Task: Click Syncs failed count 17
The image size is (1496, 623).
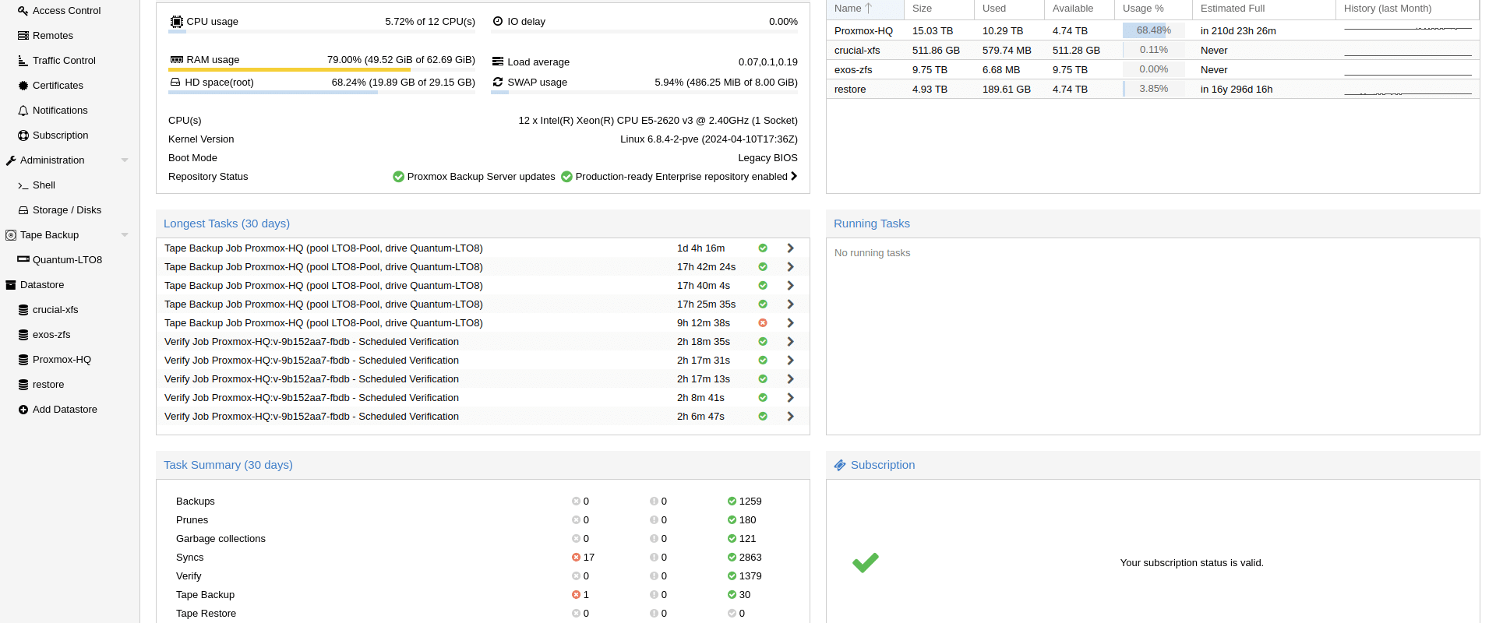Action: 583,558
